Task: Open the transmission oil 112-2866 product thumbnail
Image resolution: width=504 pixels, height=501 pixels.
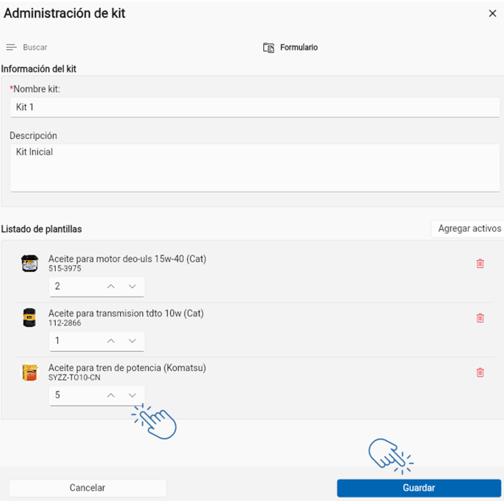Action: [x=29, y=318]
